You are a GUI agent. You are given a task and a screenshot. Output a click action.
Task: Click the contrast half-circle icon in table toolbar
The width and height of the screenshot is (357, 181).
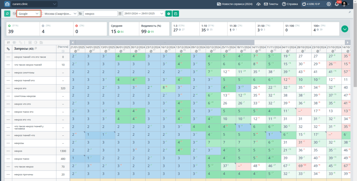[x=35, y=42]
